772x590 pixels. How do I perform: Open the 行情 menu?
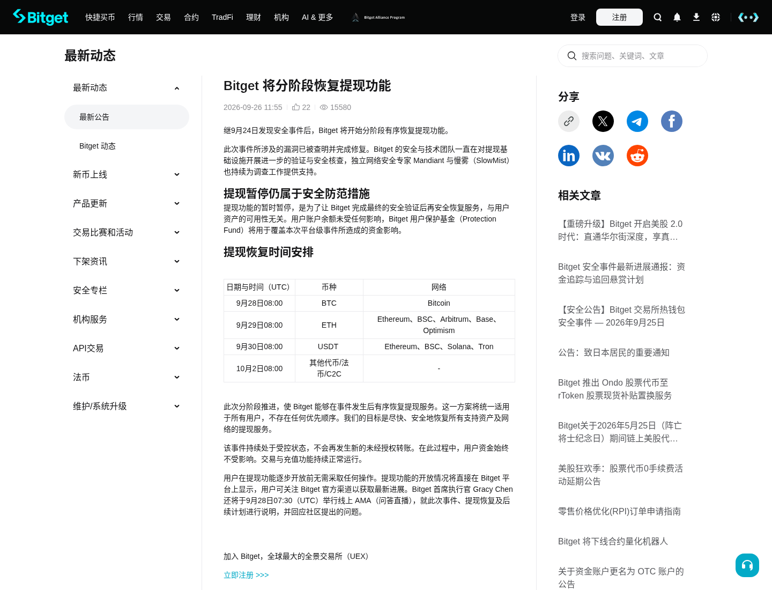tap(136, 17)
